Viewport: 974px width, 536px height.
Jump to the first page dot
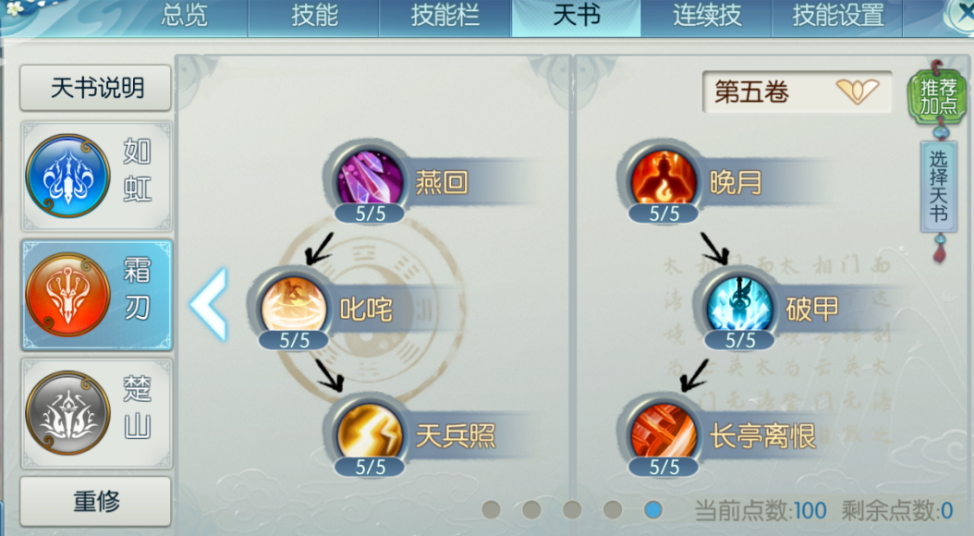tap(492, 510)
